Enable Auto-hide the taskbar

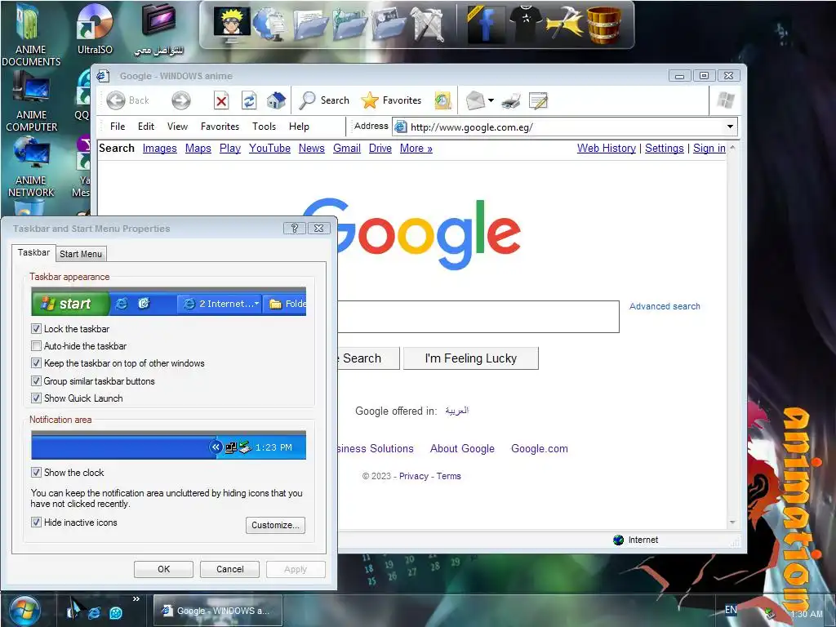click(36, 346)
